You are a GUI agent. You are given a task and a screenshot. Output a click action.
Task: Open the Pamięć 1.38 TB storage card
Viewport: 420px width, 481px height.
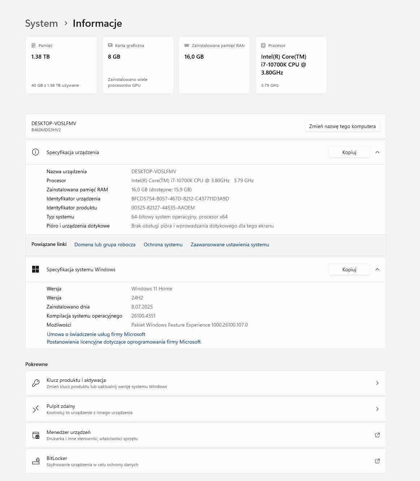click(61, 65)
